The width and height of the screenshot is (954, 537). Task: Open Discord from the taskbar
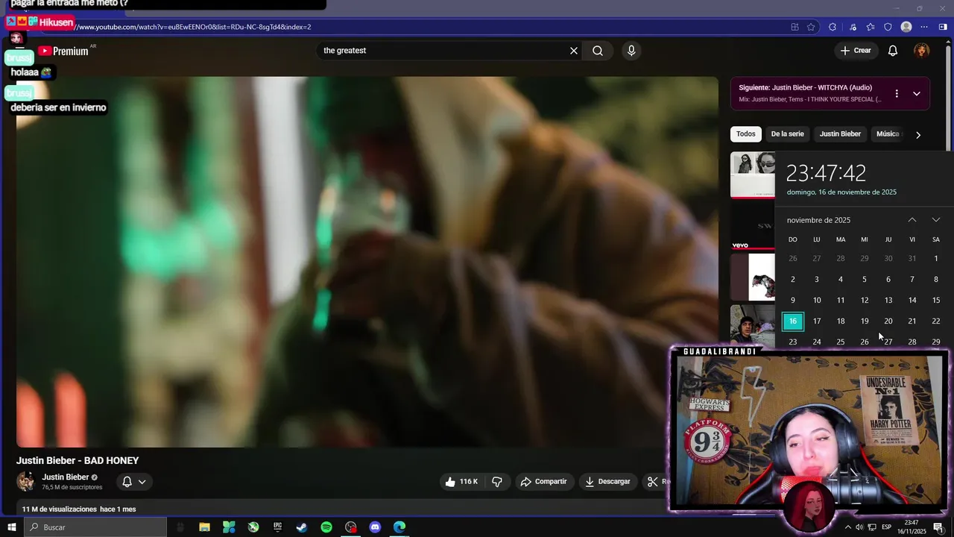pyautogui.click(x=375, y=527)
